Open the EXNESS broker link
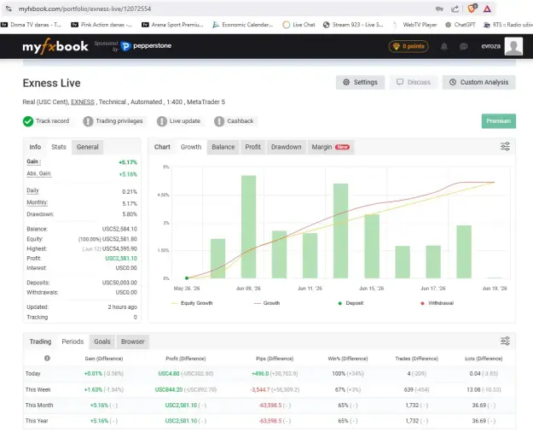The width and height of the screenshot is (533, 432). (x=83, y=102)
